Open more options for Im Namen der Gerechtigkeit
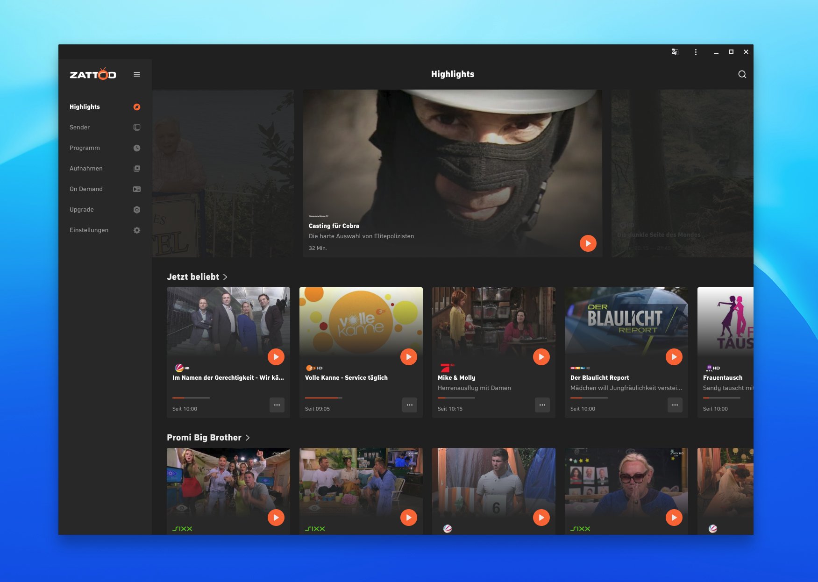 pyautogui.click(x=277, y=405)
